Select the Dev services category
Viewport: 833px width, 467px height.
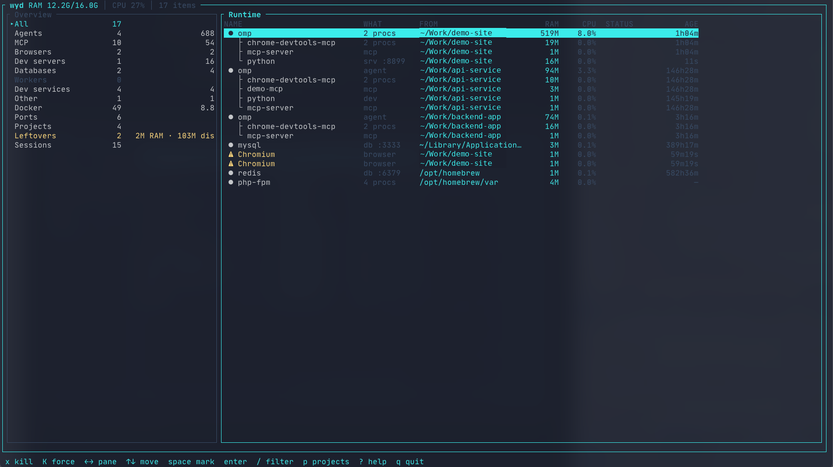click(x=112, y=89)
